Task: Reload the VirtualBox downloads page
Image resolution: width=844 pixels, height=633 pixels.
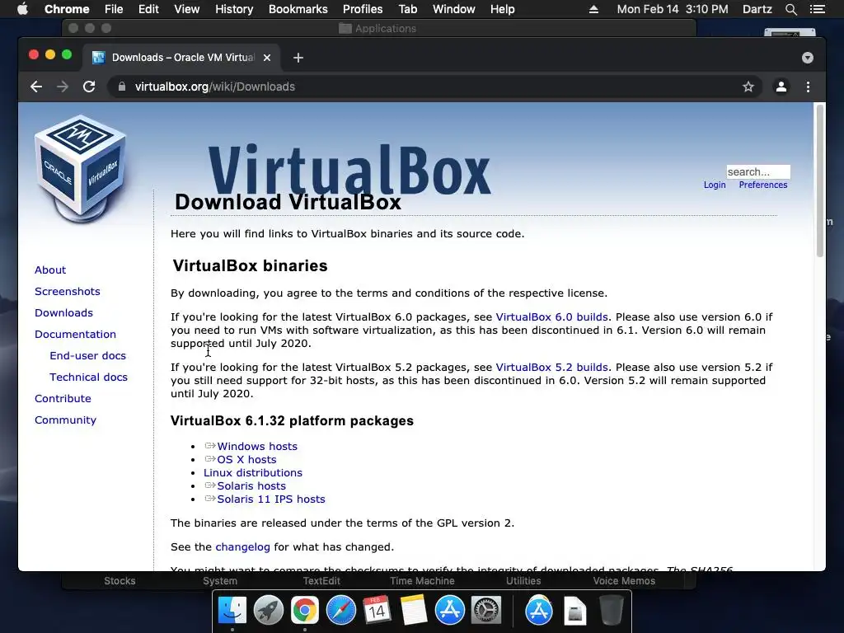Action: pyautogui.click(x=89, y=87)
